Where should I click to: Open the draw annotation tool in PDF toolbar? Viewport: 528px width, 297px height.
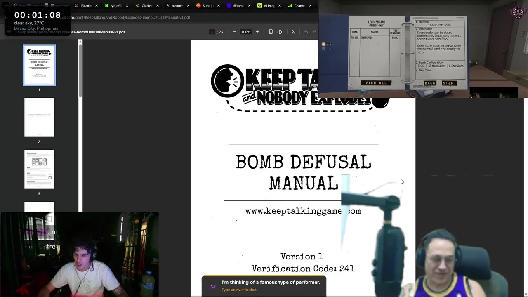(294, 32)
